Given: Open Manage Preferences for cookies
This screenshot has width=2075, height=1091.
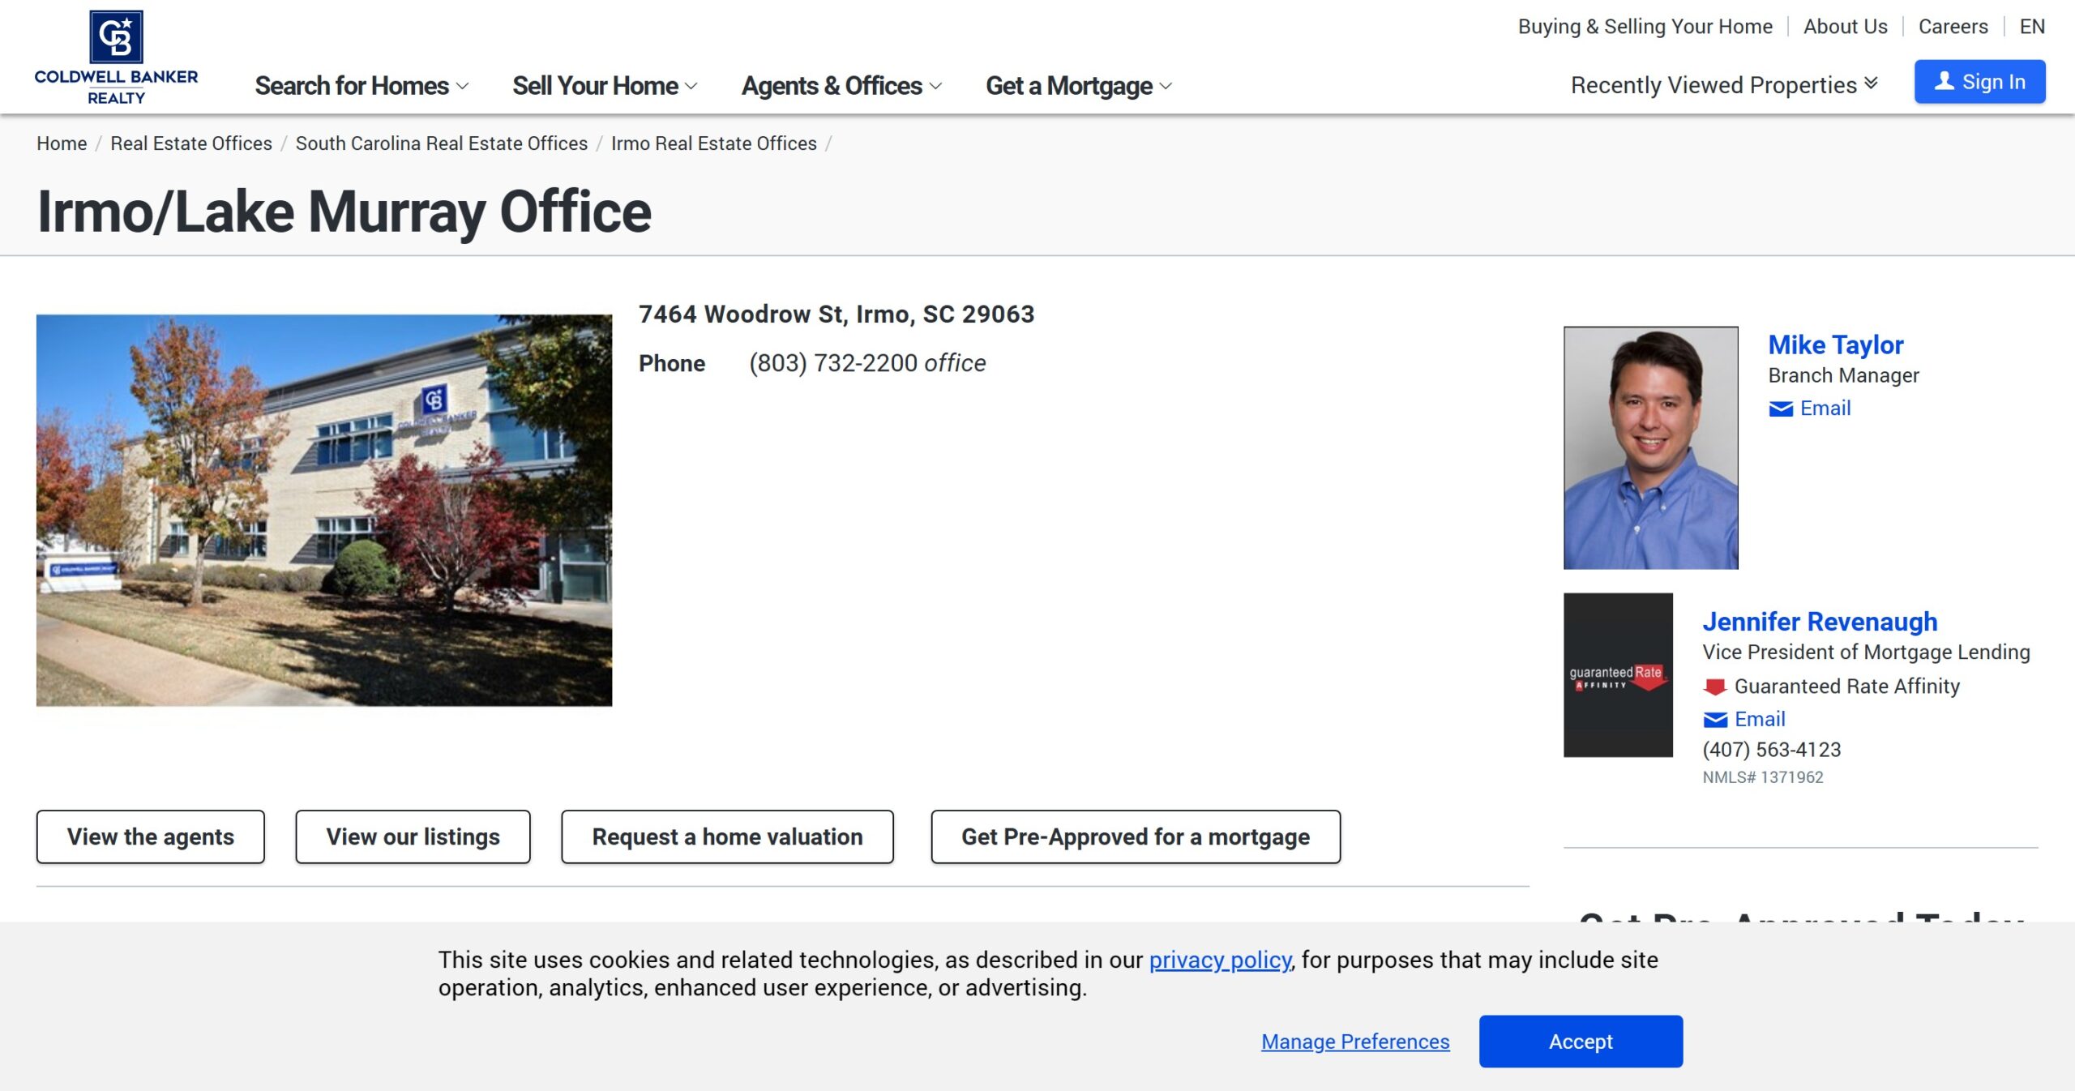Looking at the screenshot, I should (x=1354, y=1042).
